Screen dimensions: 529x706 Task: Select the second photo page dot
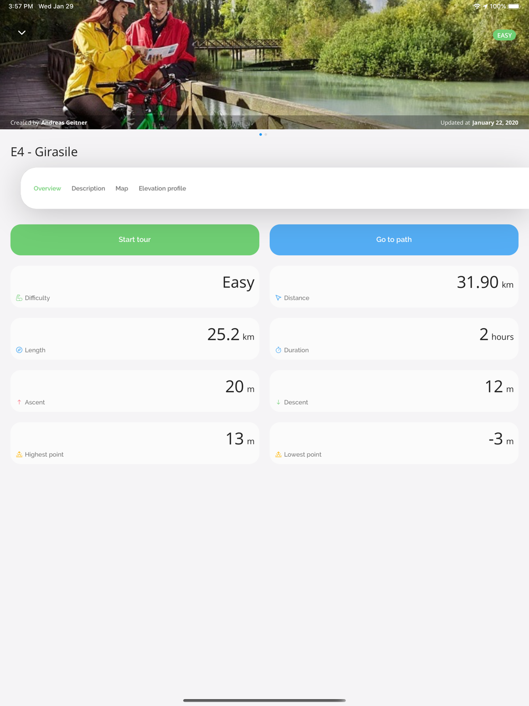[266, 134]
